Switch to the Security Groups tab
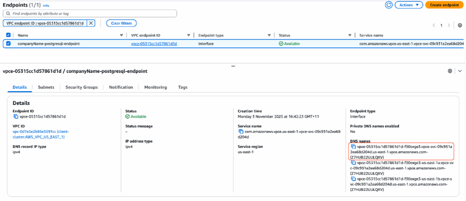This screenshot has width=466, height=201. click(81, 87)
